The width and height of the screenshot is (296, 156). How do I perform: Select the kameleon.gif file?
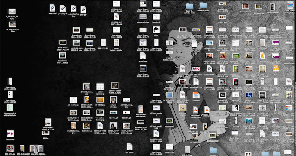169,121
